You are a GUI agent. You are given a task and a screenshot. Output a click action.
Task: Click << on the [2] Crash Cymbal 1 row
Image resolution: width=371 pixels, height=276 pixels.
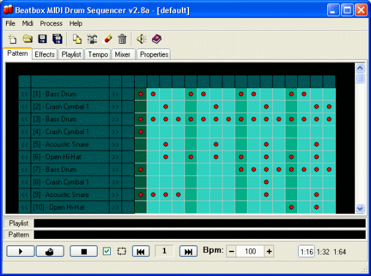tap(25, 107)
